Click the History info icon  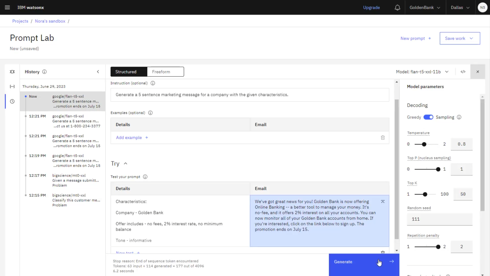pos(44,72)
